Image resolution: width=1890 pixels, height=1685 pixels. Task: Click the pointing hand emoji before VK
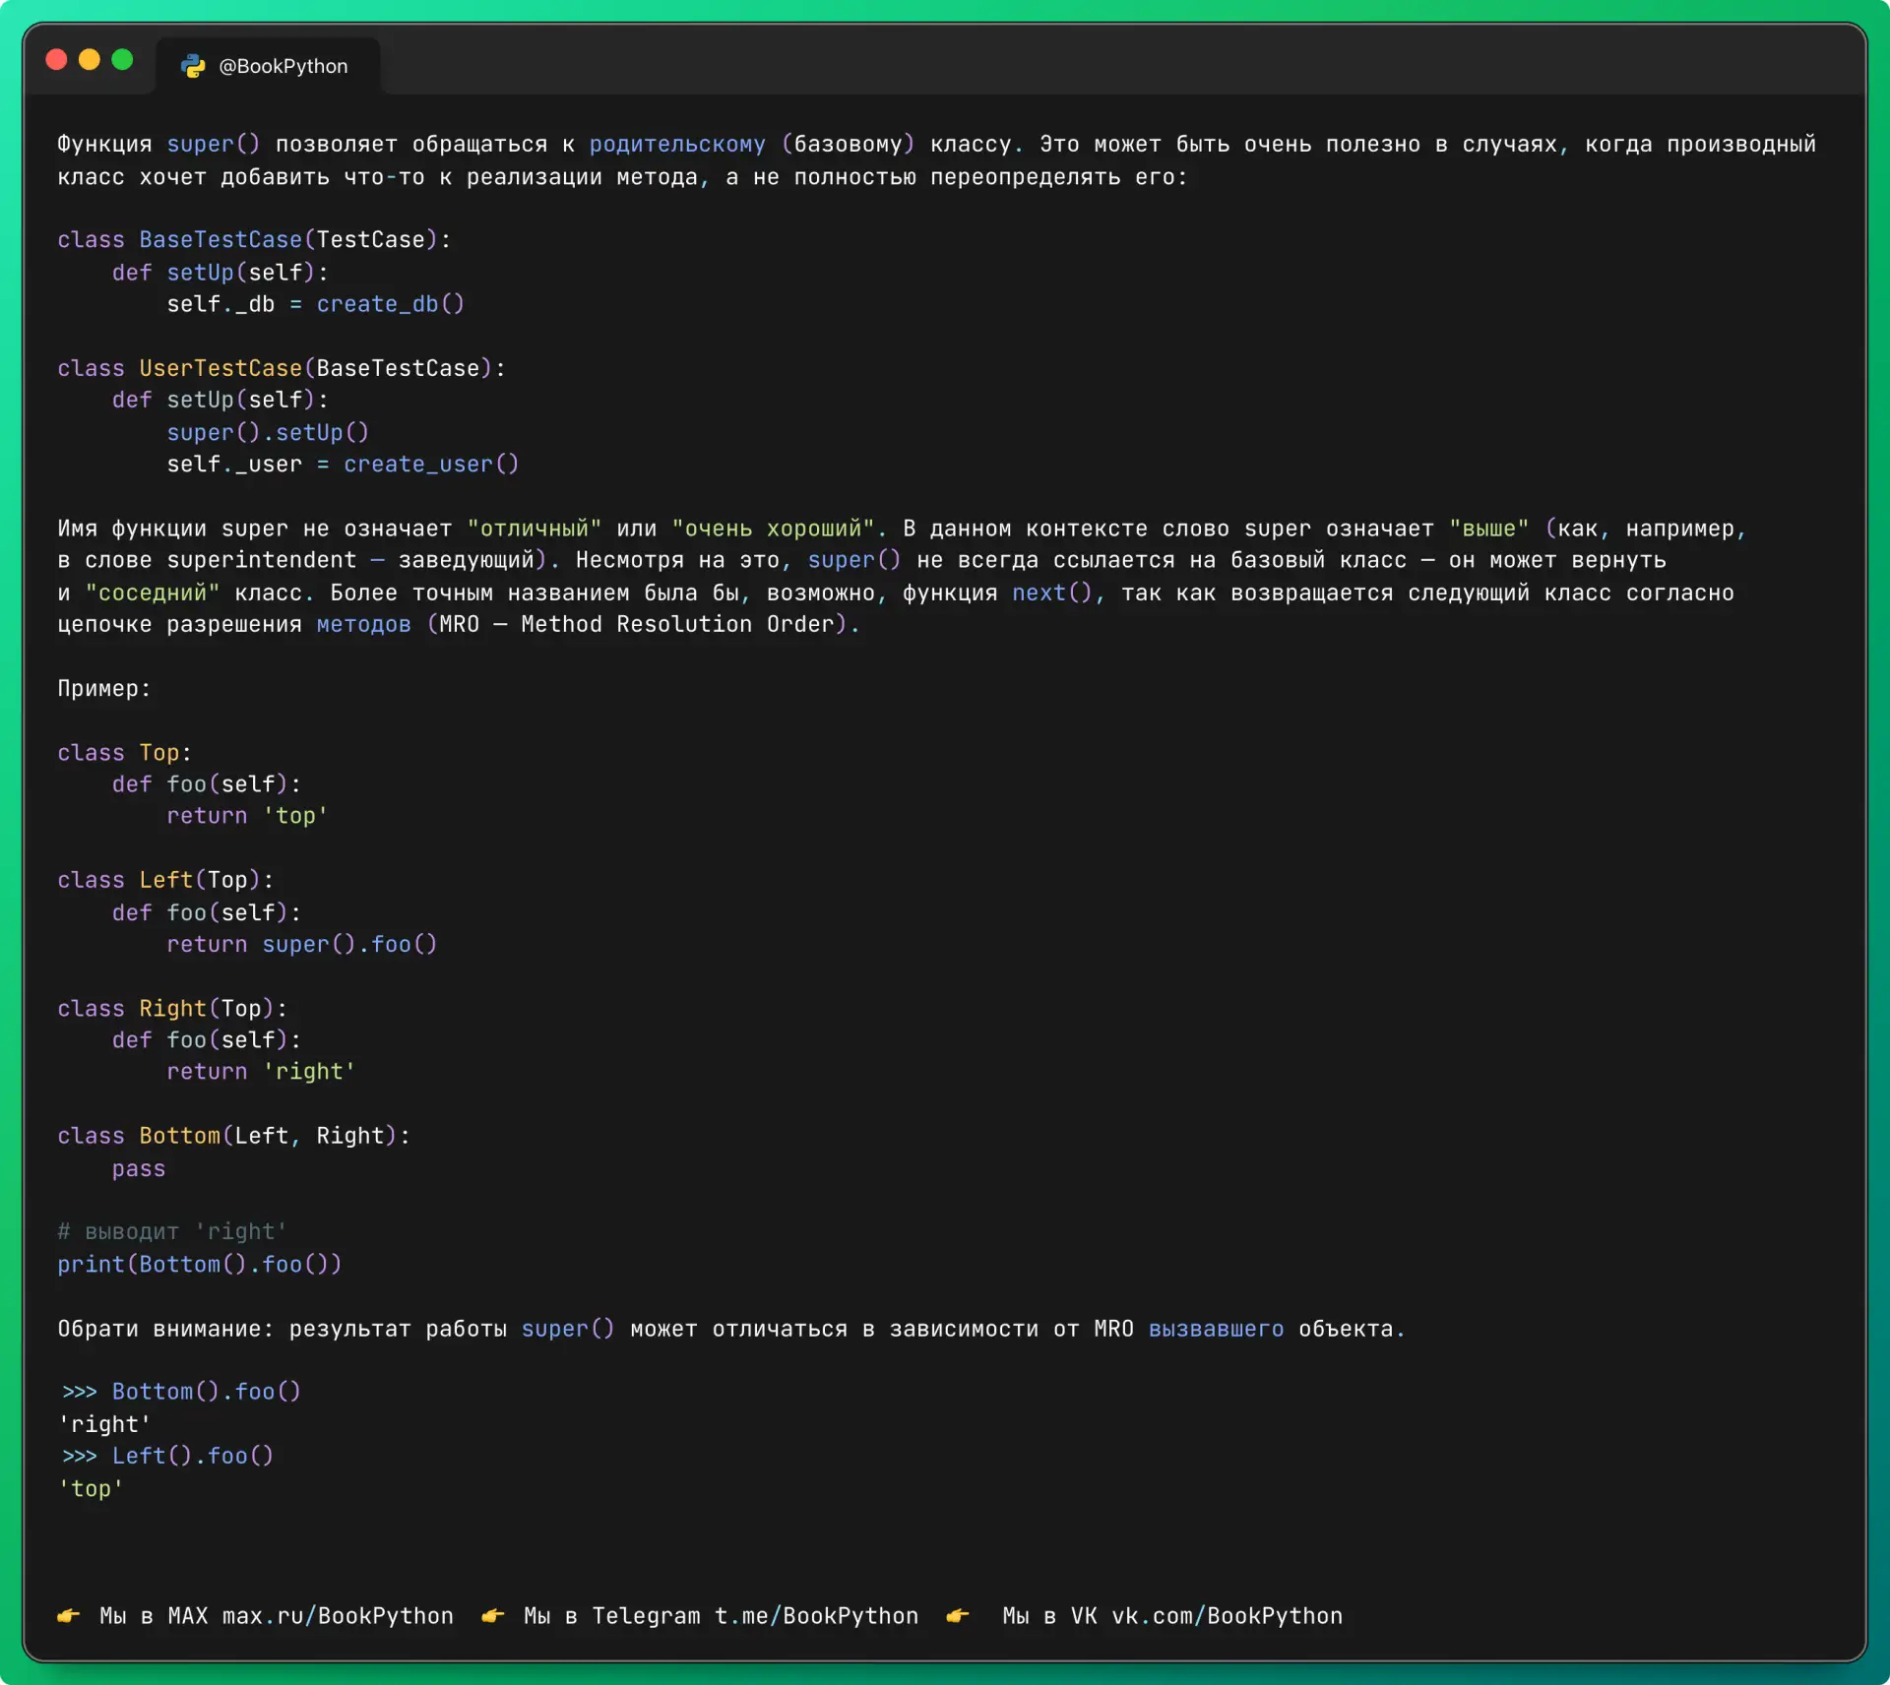click(x=958, y=1616)
